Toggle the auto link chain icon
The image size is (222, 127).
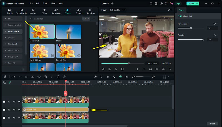(x=10, y=82)
